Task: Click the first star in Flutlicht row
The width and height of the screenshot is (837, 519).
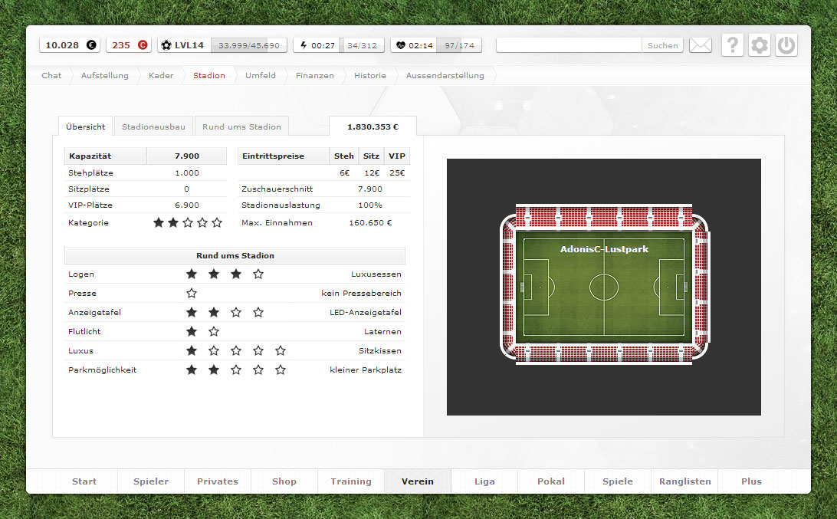Action: pyautogui.click(x=192, y=332)
